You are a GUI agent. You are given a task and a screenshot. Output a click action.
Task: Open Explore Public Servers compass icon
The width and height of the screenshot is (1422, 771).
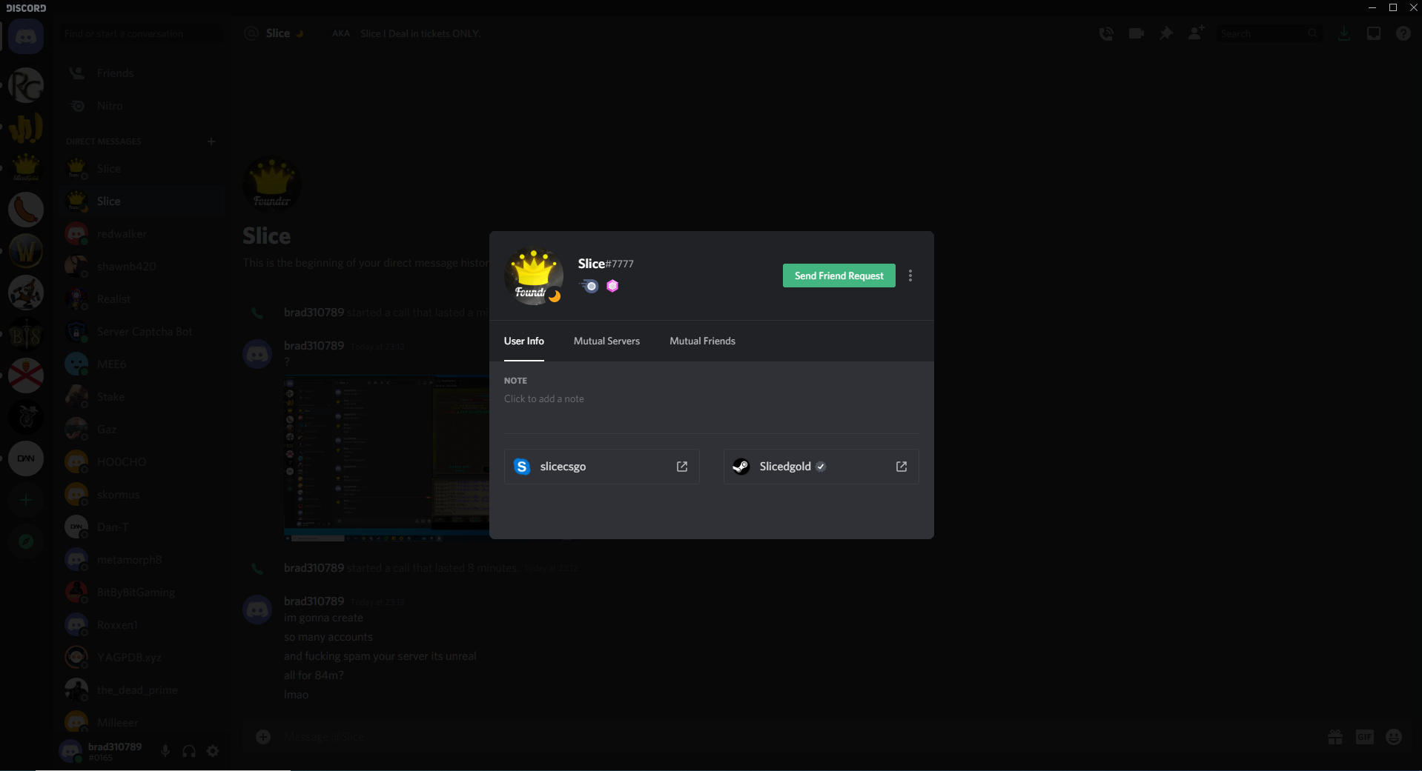tap(26, 541)
